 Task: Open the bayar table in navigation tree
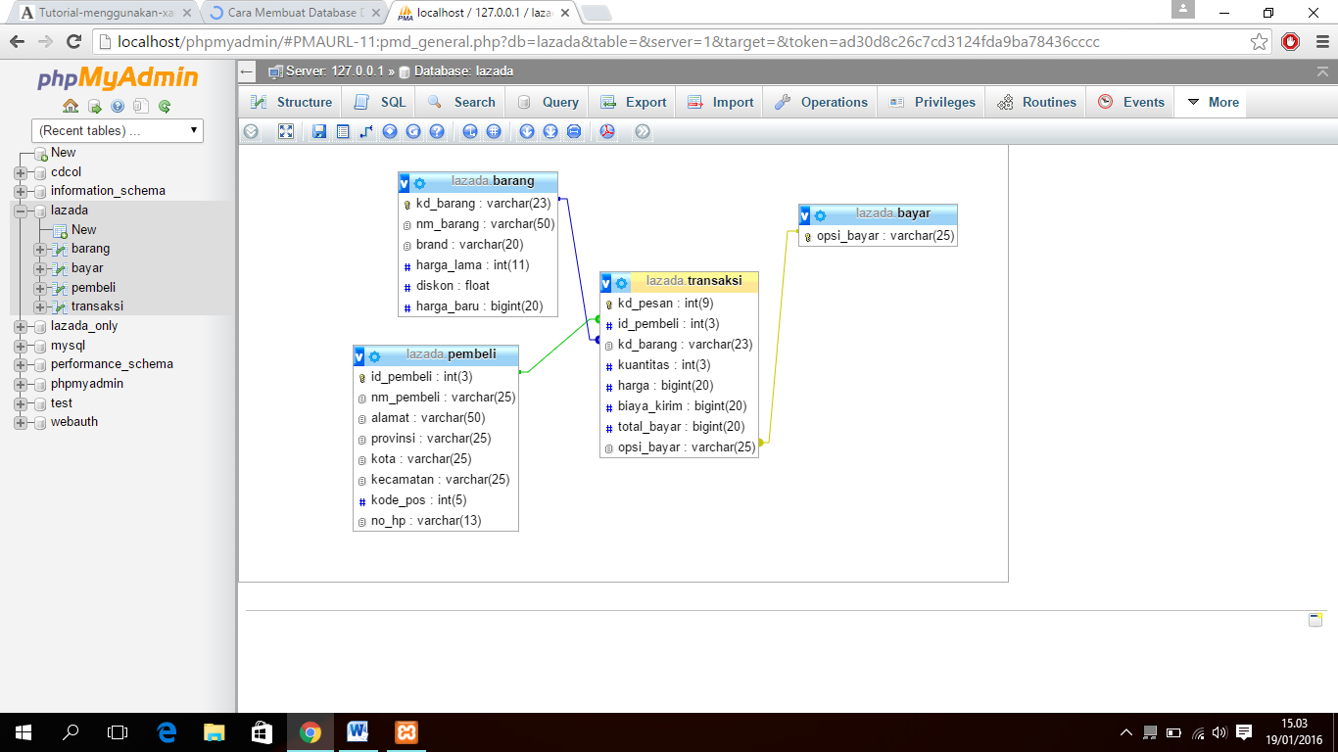(x=87, y=268)
